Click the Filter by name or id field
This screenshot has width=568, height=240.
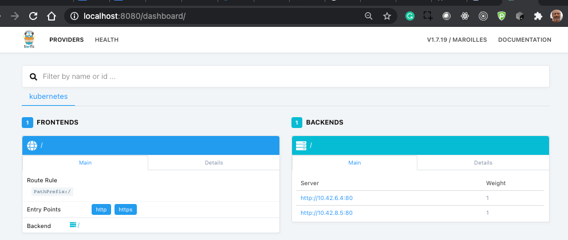click(286, 76)
